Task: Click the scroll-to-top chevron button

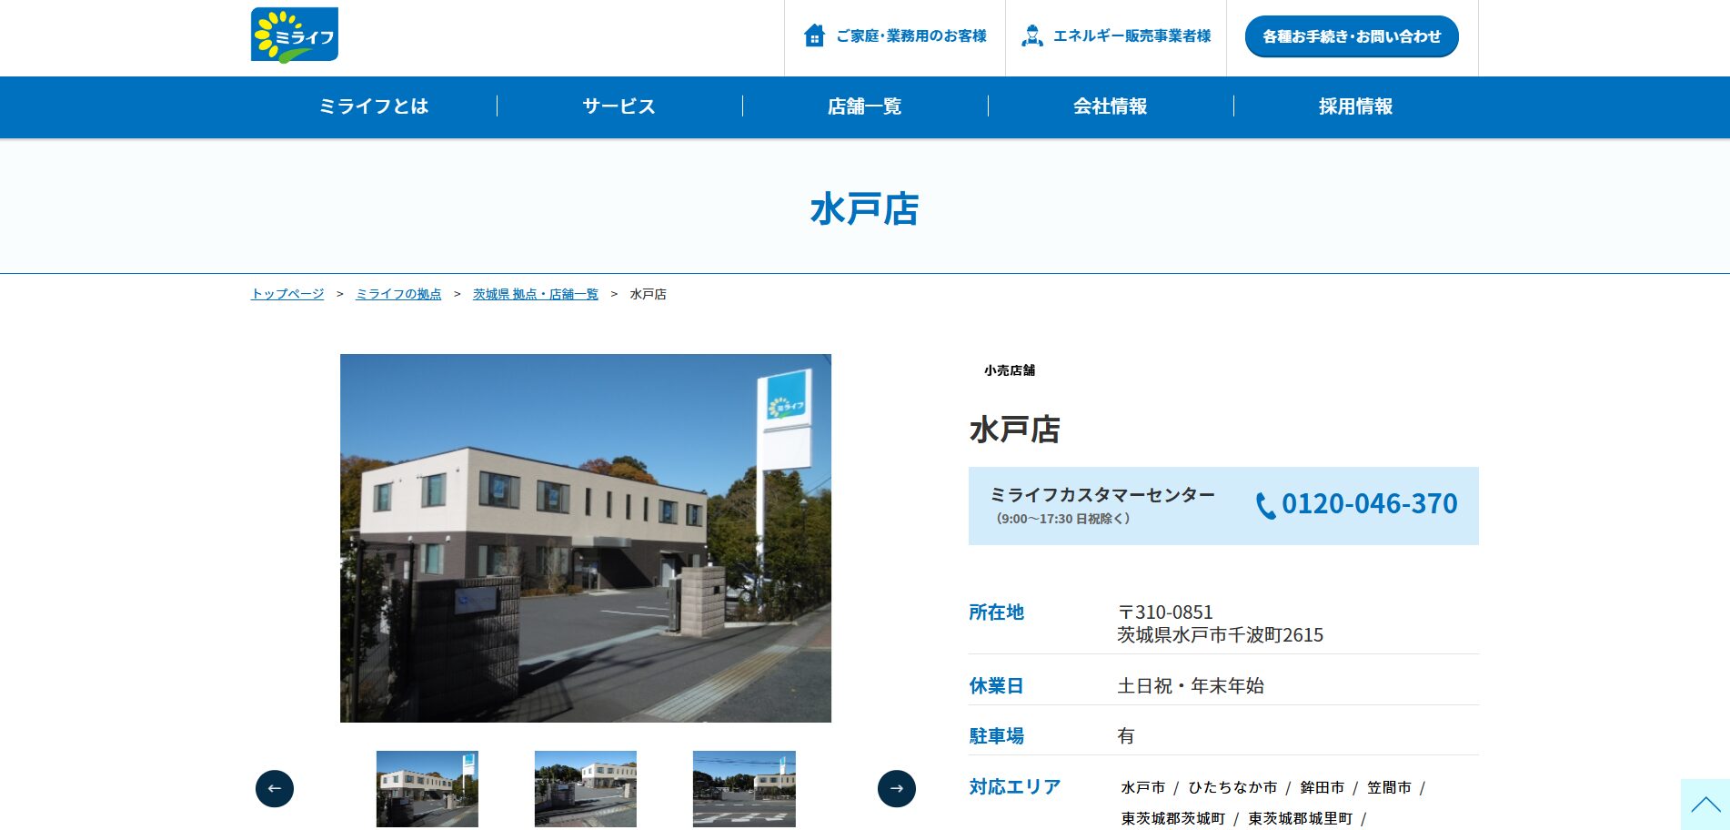Action: tap(1705, 805)
